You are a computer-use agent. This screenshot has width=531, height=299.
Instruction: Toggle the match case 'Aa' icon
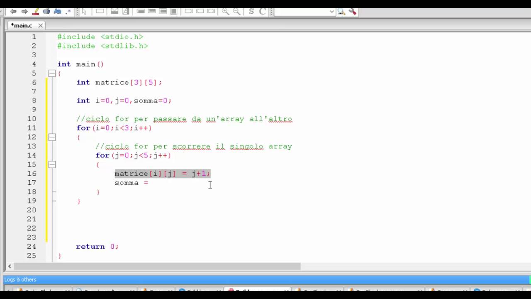pyautogui.click(x=57, y=12)
